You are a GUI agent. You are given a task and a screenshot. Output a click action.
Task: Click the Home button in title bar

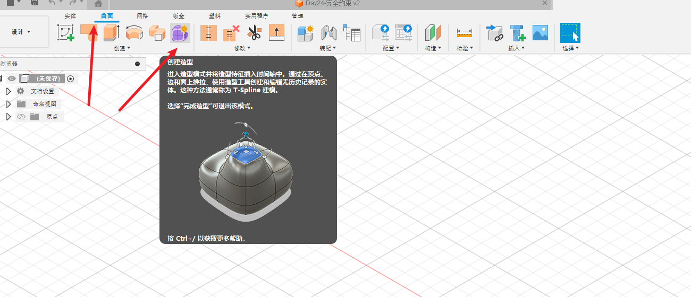[x=98, y=3]
